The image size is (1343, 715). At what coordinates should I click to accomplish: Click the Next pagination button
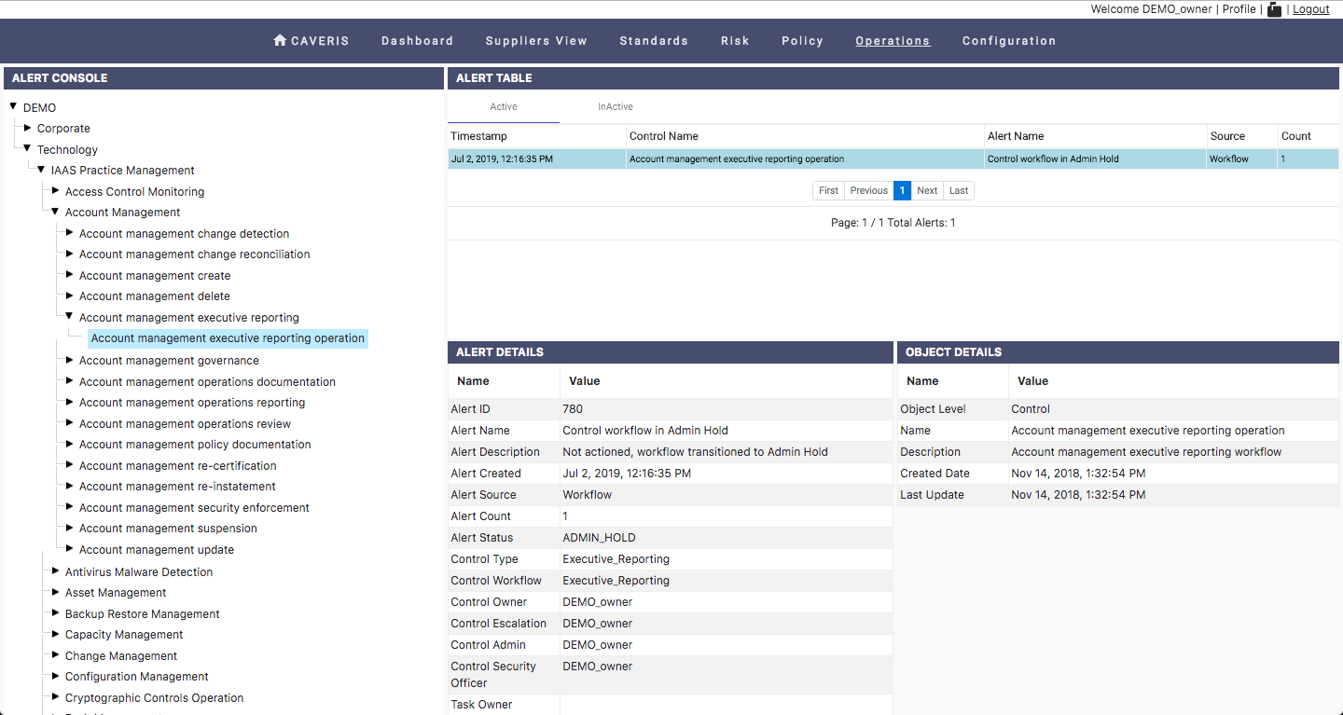[x=927, y=190]
